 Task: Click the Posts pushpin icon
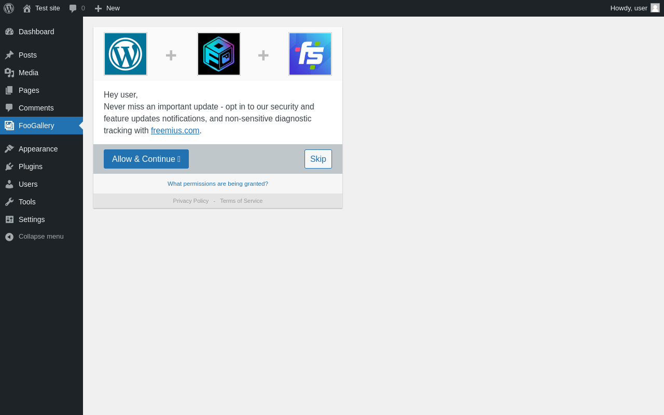9,55
